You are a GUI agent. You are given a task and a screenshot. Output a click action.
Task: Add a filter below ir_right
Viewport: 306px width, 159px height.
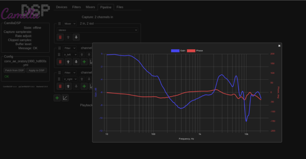pyautogui.click(x=84, y=86)
